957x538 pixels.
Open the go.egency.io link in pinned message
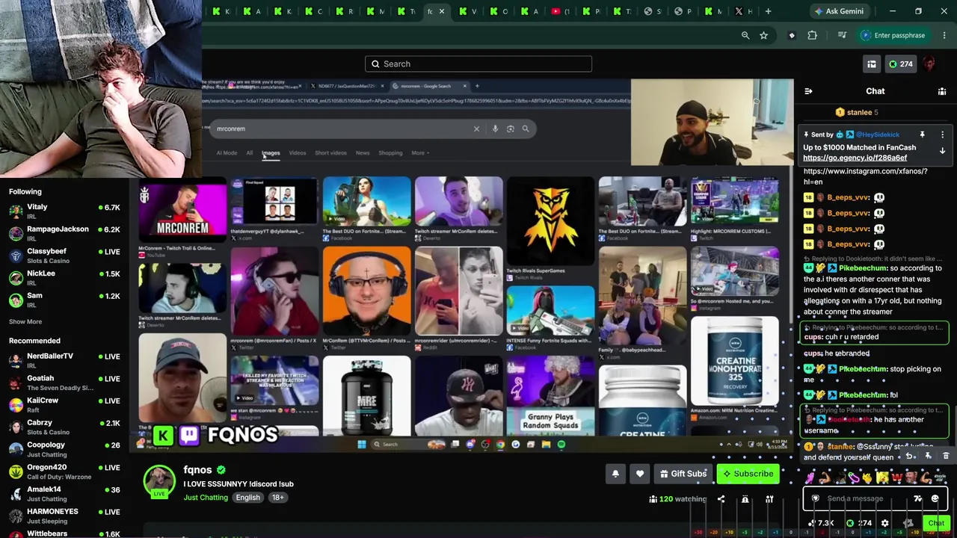[855, 158]
